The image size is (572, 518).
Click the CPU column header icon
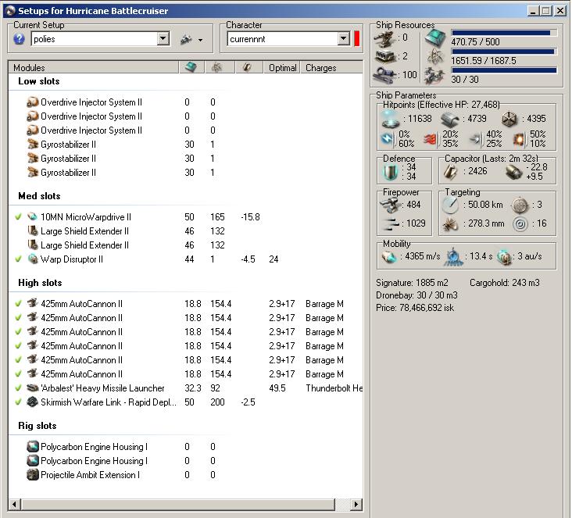coord(191,67)
